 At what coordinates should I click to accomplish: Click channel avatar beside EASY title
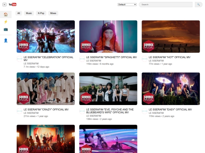(145, 111)
